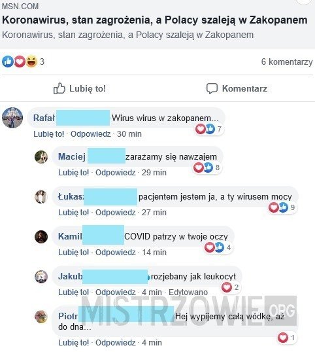Click the thumbs-up Lubię to! button under post

point(79,88)
